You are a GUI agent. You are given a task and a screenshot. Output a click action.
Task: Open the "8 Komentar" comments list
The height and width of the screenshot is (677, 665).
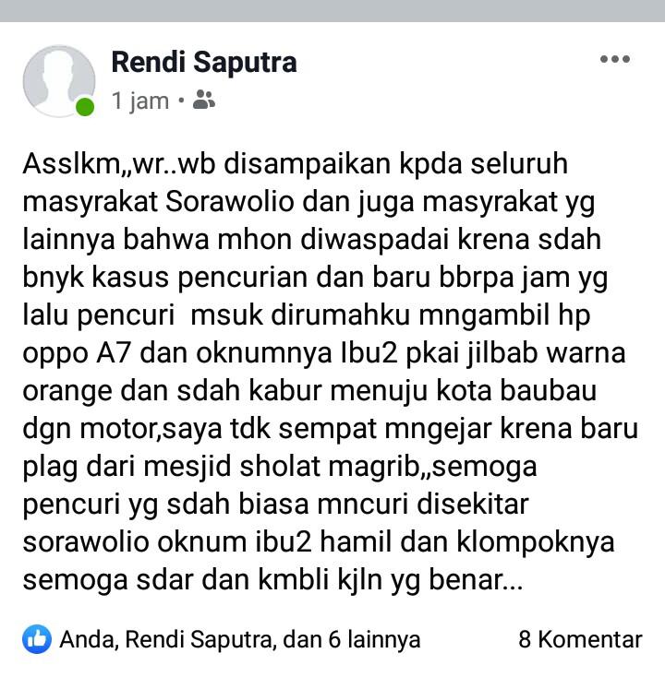point(580,639)
